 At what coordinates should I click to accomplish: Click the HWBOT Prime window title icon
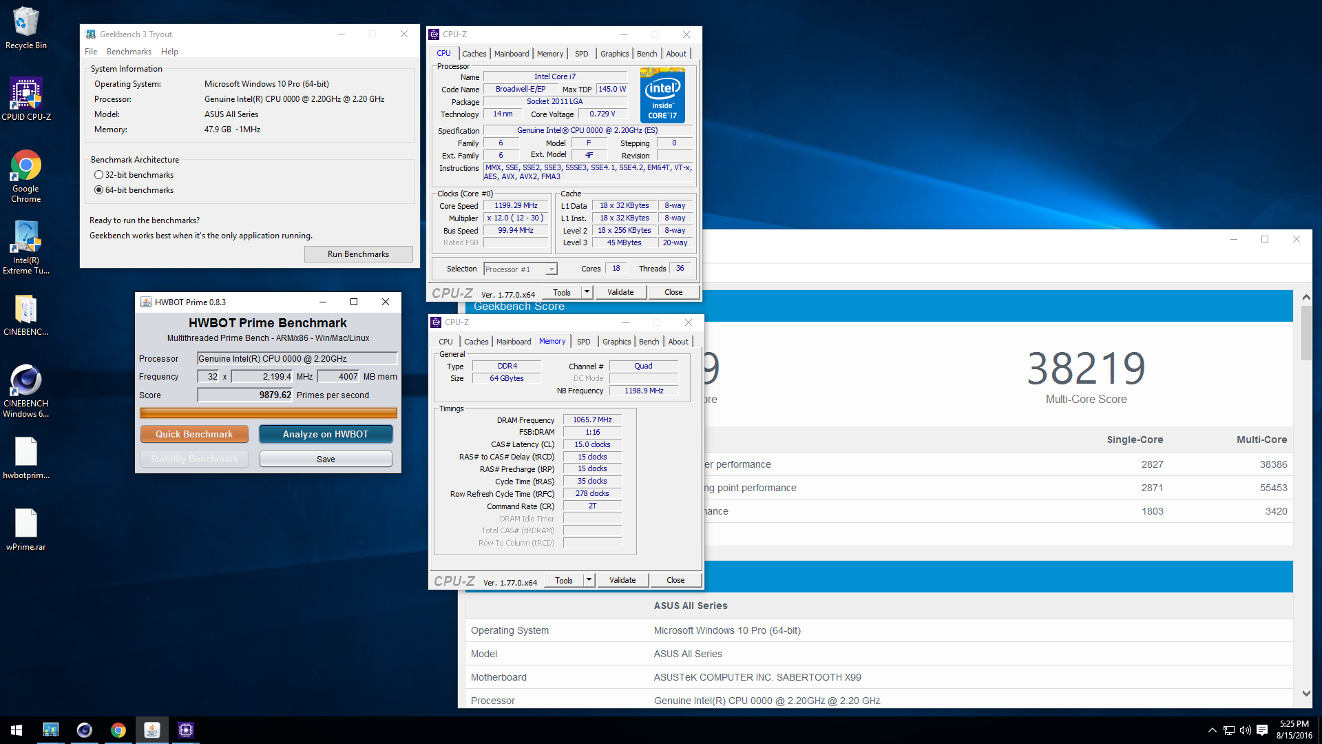146,302
